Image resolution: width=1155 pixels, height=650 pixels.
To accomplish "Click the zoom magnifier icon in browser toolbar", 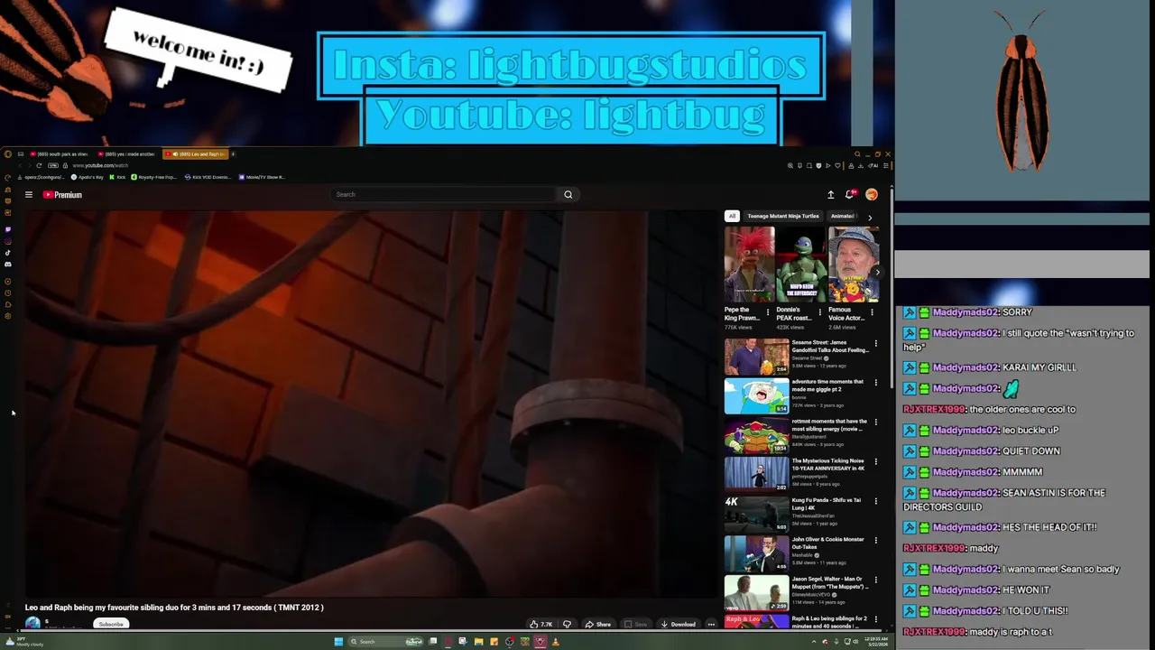I will (790, 165).
